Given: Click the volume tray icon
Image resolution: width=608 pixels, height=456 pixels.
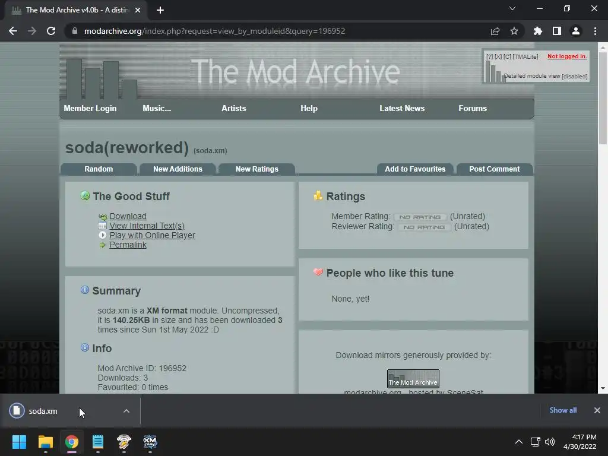Looking at the screenshot, I should click(550, 442).
